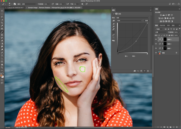Select the 曲线 2 layer mask thumbnail
Viewport: 181px width, 129px height.
tap(165, 44)
